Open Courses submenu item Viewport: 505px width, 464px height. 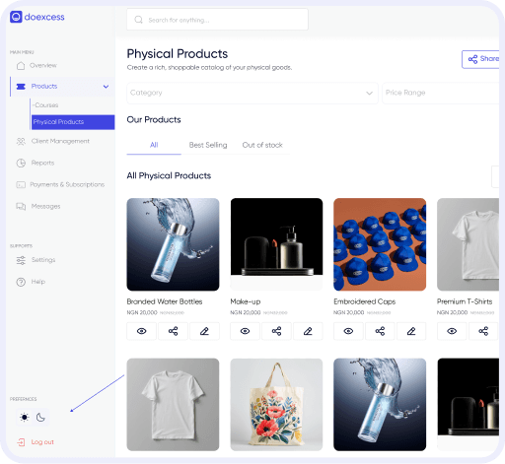(46, 105)
